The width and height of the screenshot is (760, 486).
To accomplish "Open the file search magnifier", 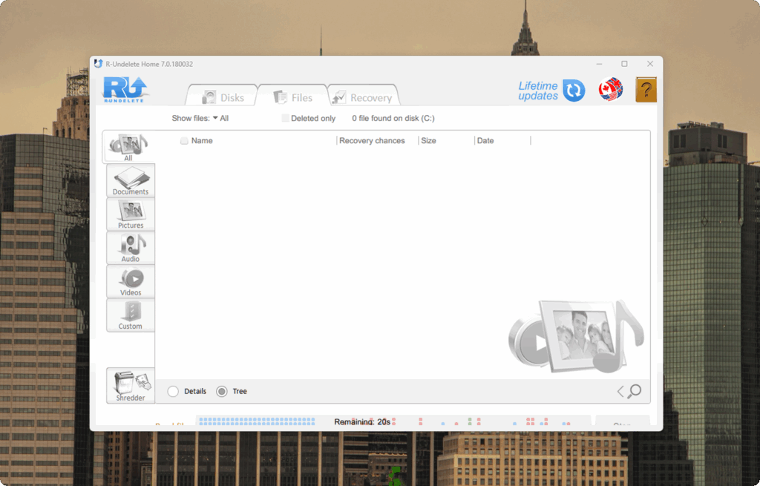I will tap(635, 391).
